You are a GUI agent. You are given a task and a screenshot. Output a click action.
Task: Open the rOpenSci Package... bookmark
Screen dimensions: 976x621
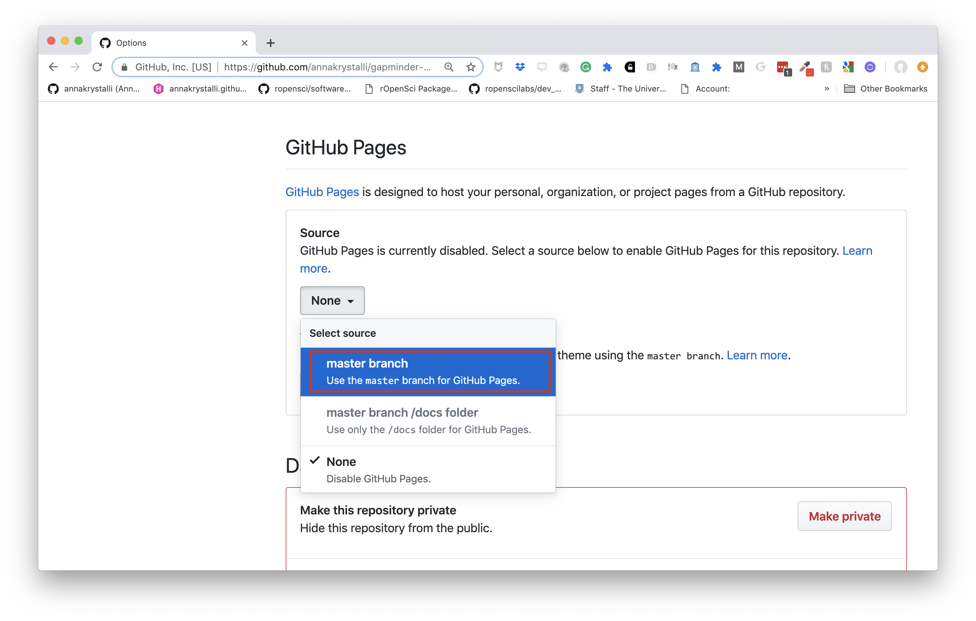[x=410, y=89]
